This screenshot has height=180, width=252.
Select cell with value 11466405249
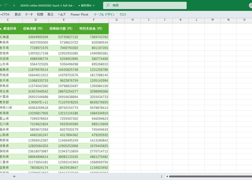(64, 140)
